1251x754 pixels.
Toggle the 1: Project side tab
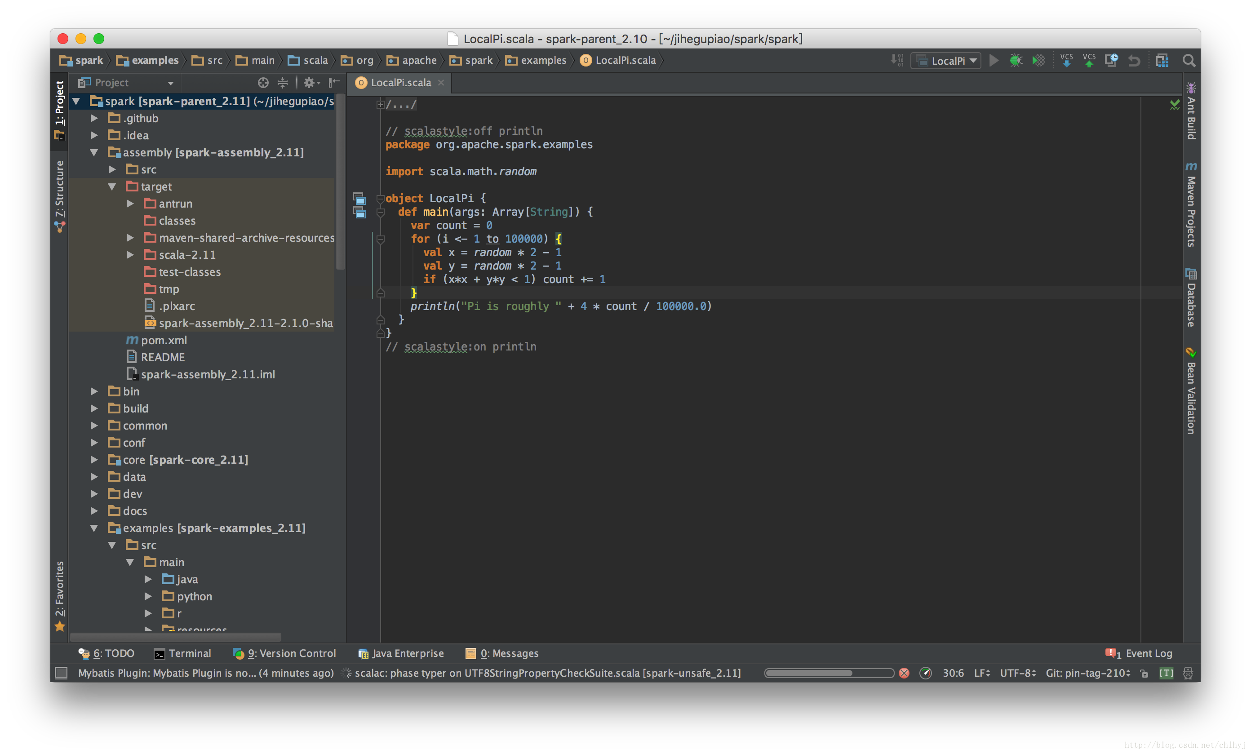[x=60, y=110]
